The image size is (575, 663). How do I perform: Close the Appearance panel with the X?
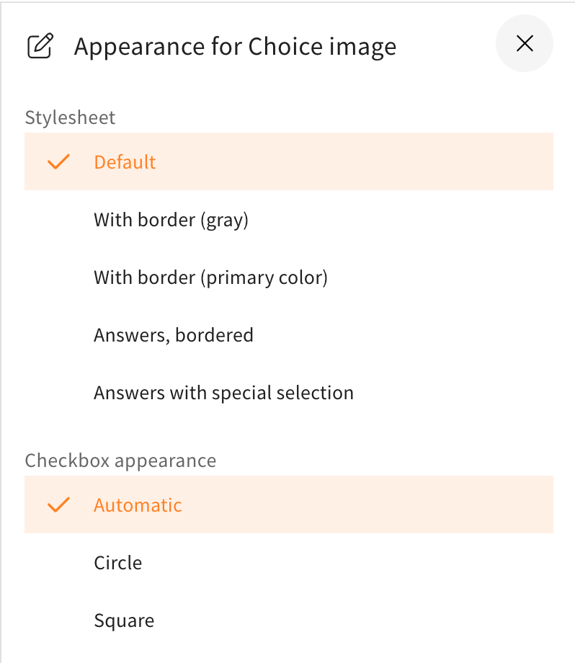coord(525,44)
